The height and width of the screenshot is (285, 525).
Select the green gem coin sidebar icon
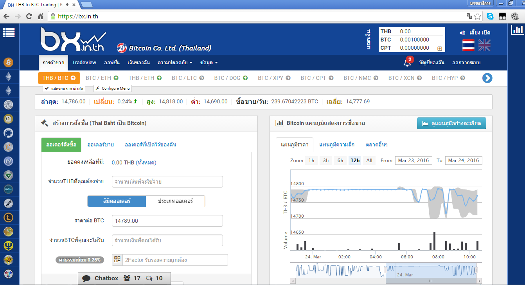point(8,175)
